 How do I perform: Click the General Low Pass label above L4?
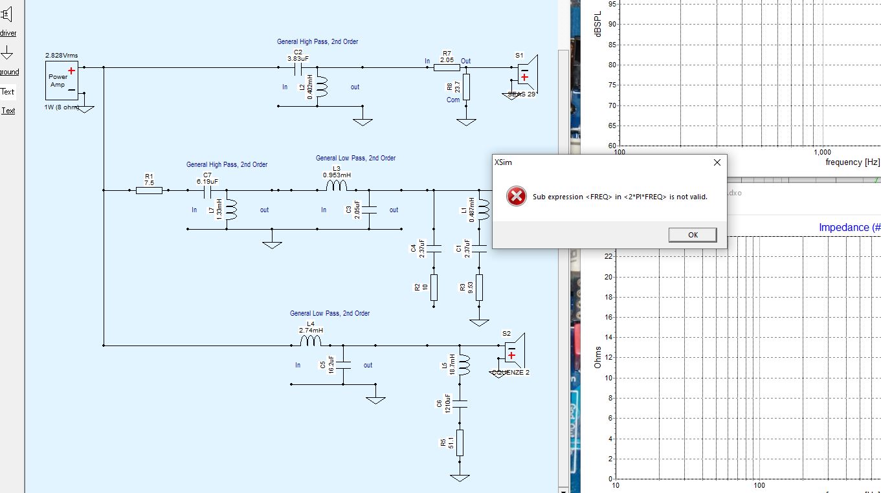(x=329, y=313)
